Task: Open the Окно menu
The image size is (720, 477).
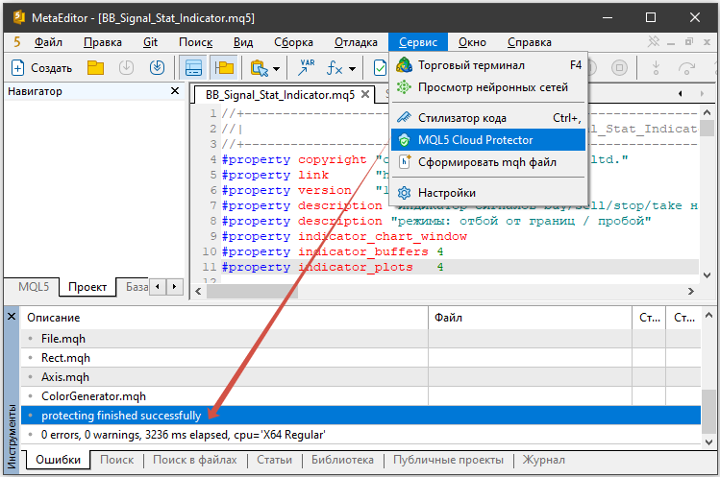Action: 472,42
